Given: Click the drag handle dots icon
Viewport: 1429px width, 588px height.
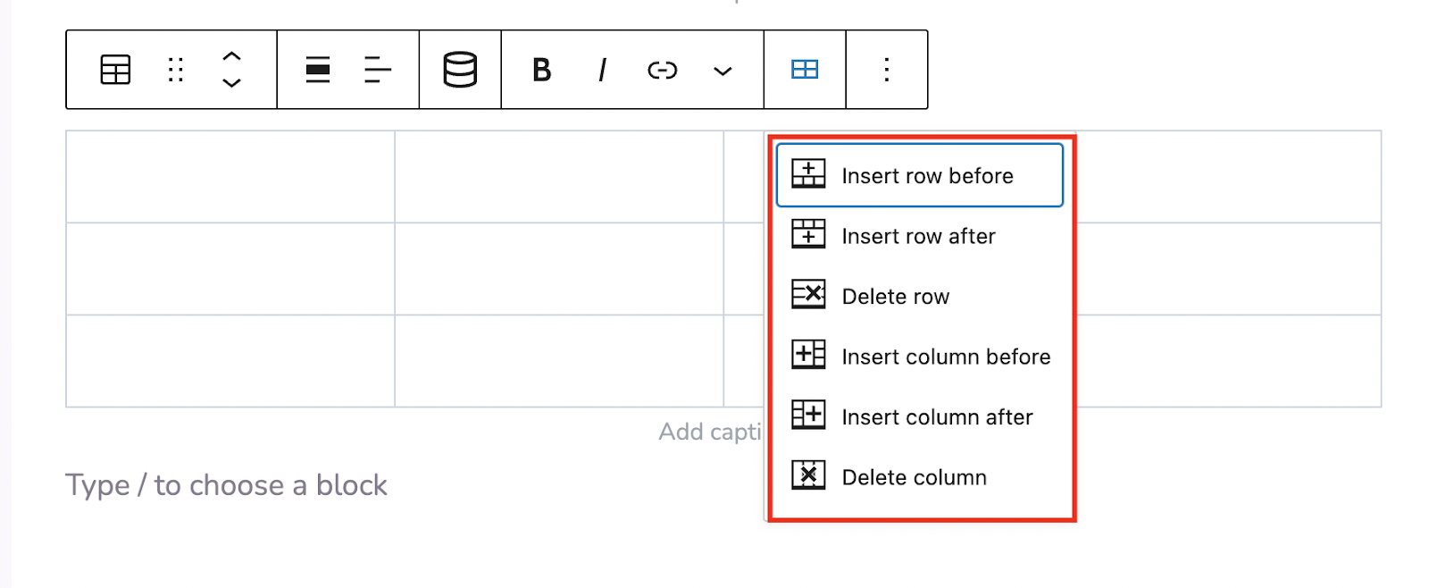Looking at the screenshot, I should [176, 70].
